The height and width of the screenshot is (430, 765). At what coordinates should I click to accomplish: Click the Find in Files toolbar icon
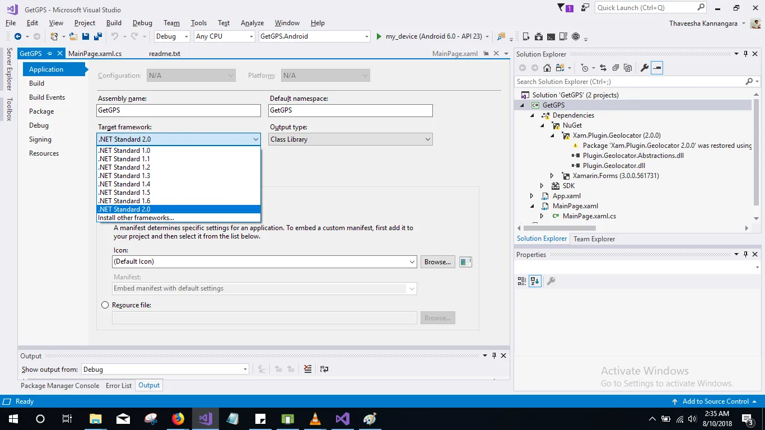click(501, 36)
